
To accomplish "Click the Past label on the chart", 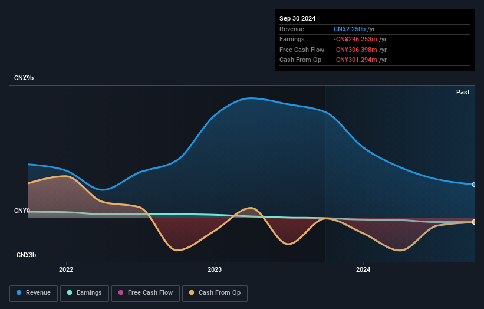I will click(x=463, y=92).
